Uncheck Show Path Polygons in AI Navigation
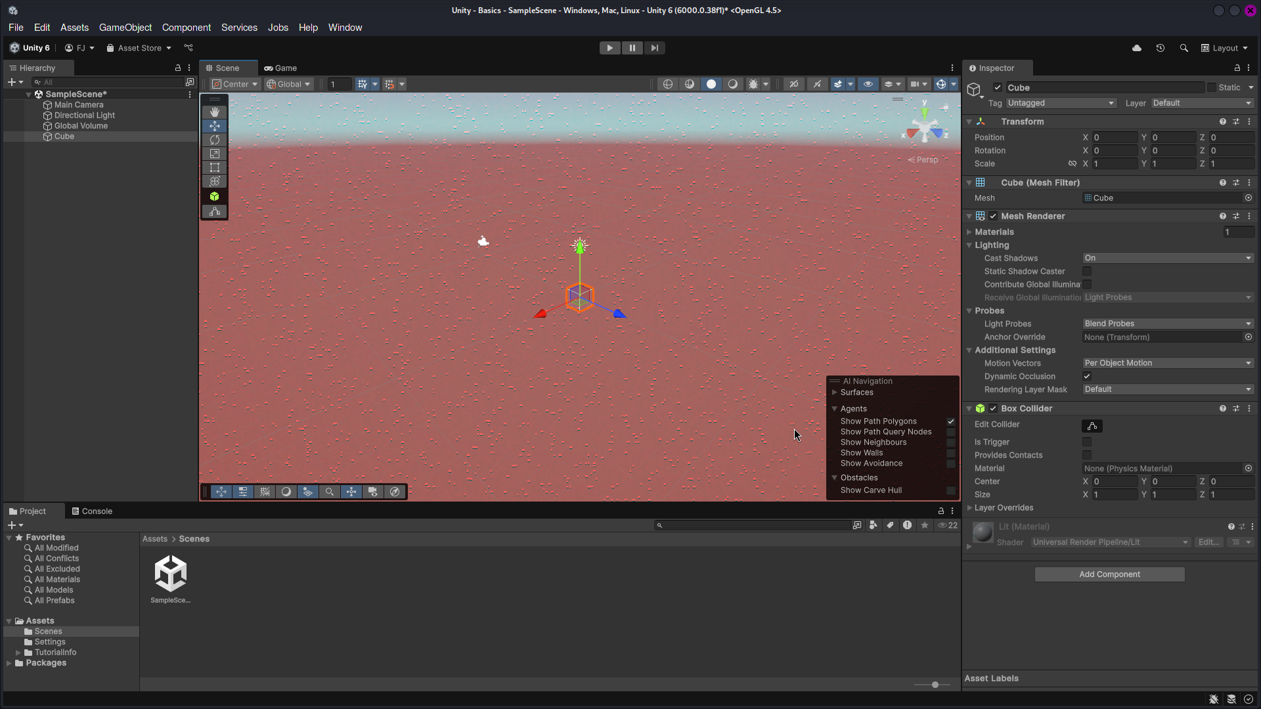 pos(950,421)
